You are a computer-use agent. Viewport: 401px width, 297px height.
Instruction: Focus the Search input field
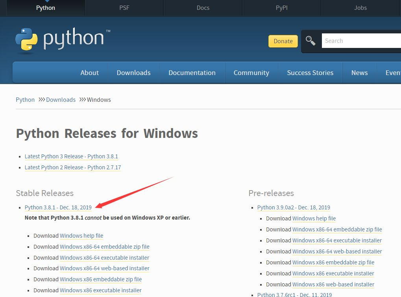pos(361,40)
